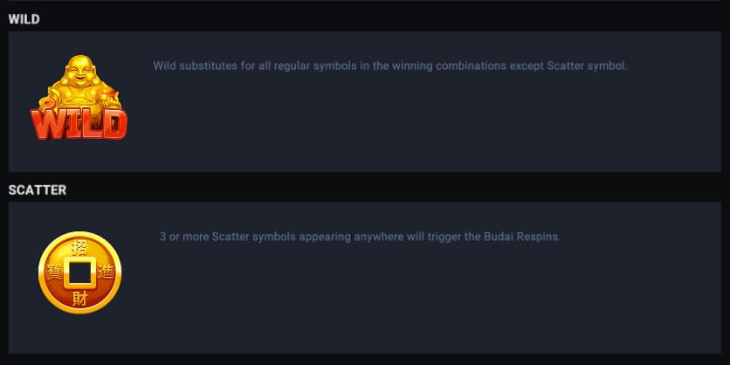Click the gold ingot held by the Buddha

coord(110,97)
